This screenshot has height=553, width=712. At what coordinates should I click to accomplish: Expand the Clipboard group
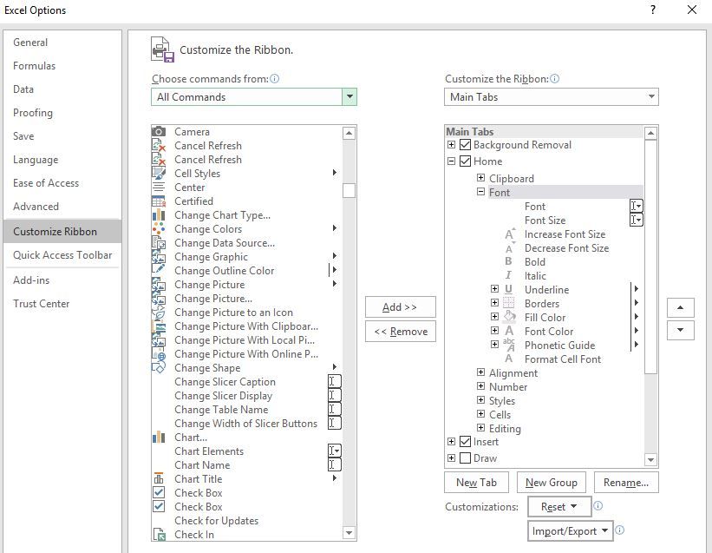pyautogui.click(x=480, y=178)
